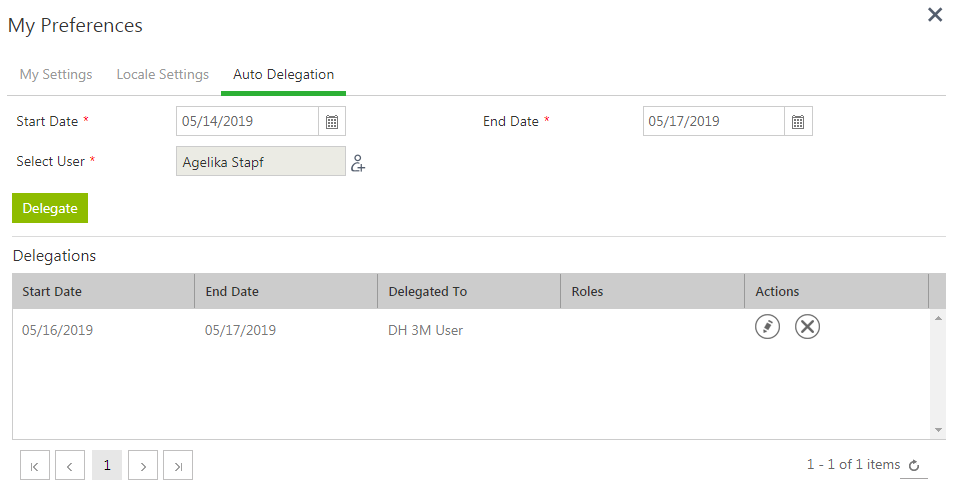Open the Locale Settings tab
Viewport: 954px width, 488px height.
(x=163, y=75)
